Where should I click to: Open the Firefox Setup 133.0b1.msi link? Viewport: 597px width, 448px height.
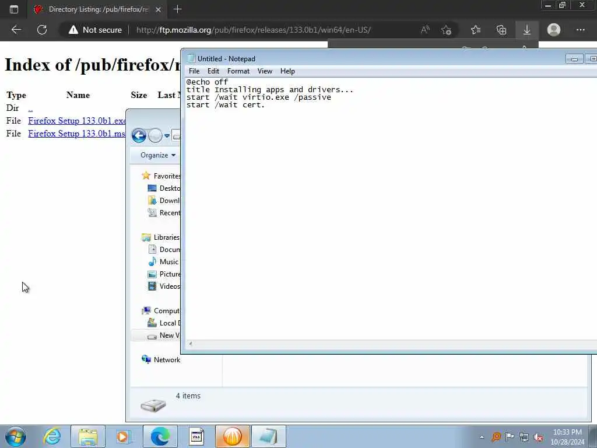(77, 134)
